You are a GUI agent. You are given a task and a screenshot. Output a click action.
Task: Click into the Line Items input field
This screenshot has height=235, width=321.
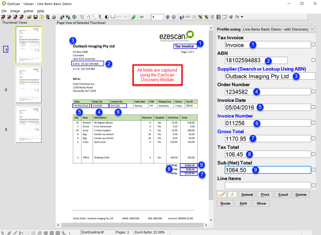click(x=268, y=185)
